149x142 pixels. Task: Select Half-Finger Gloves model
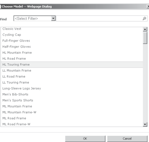click(x=72, y=47)
